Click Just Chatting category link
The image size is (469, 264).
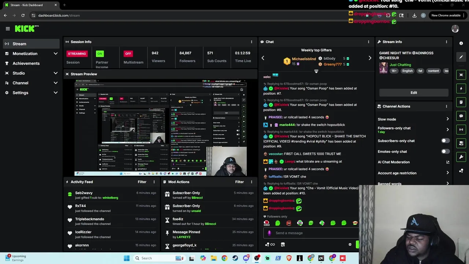(400, 65)
